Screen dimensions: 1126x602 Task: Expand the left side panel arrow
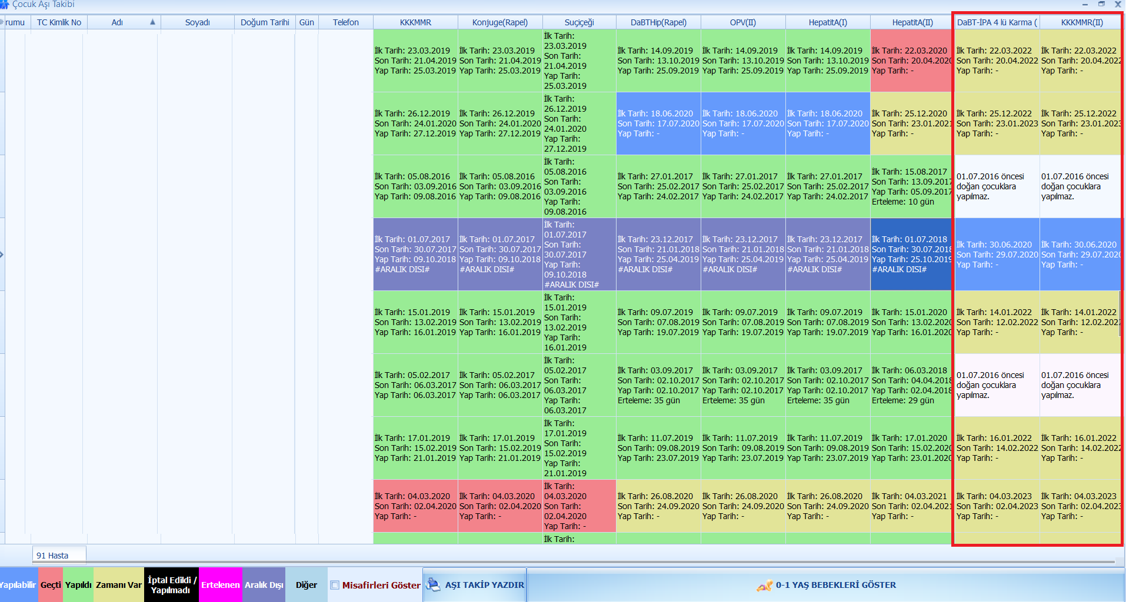click(2, 255)
